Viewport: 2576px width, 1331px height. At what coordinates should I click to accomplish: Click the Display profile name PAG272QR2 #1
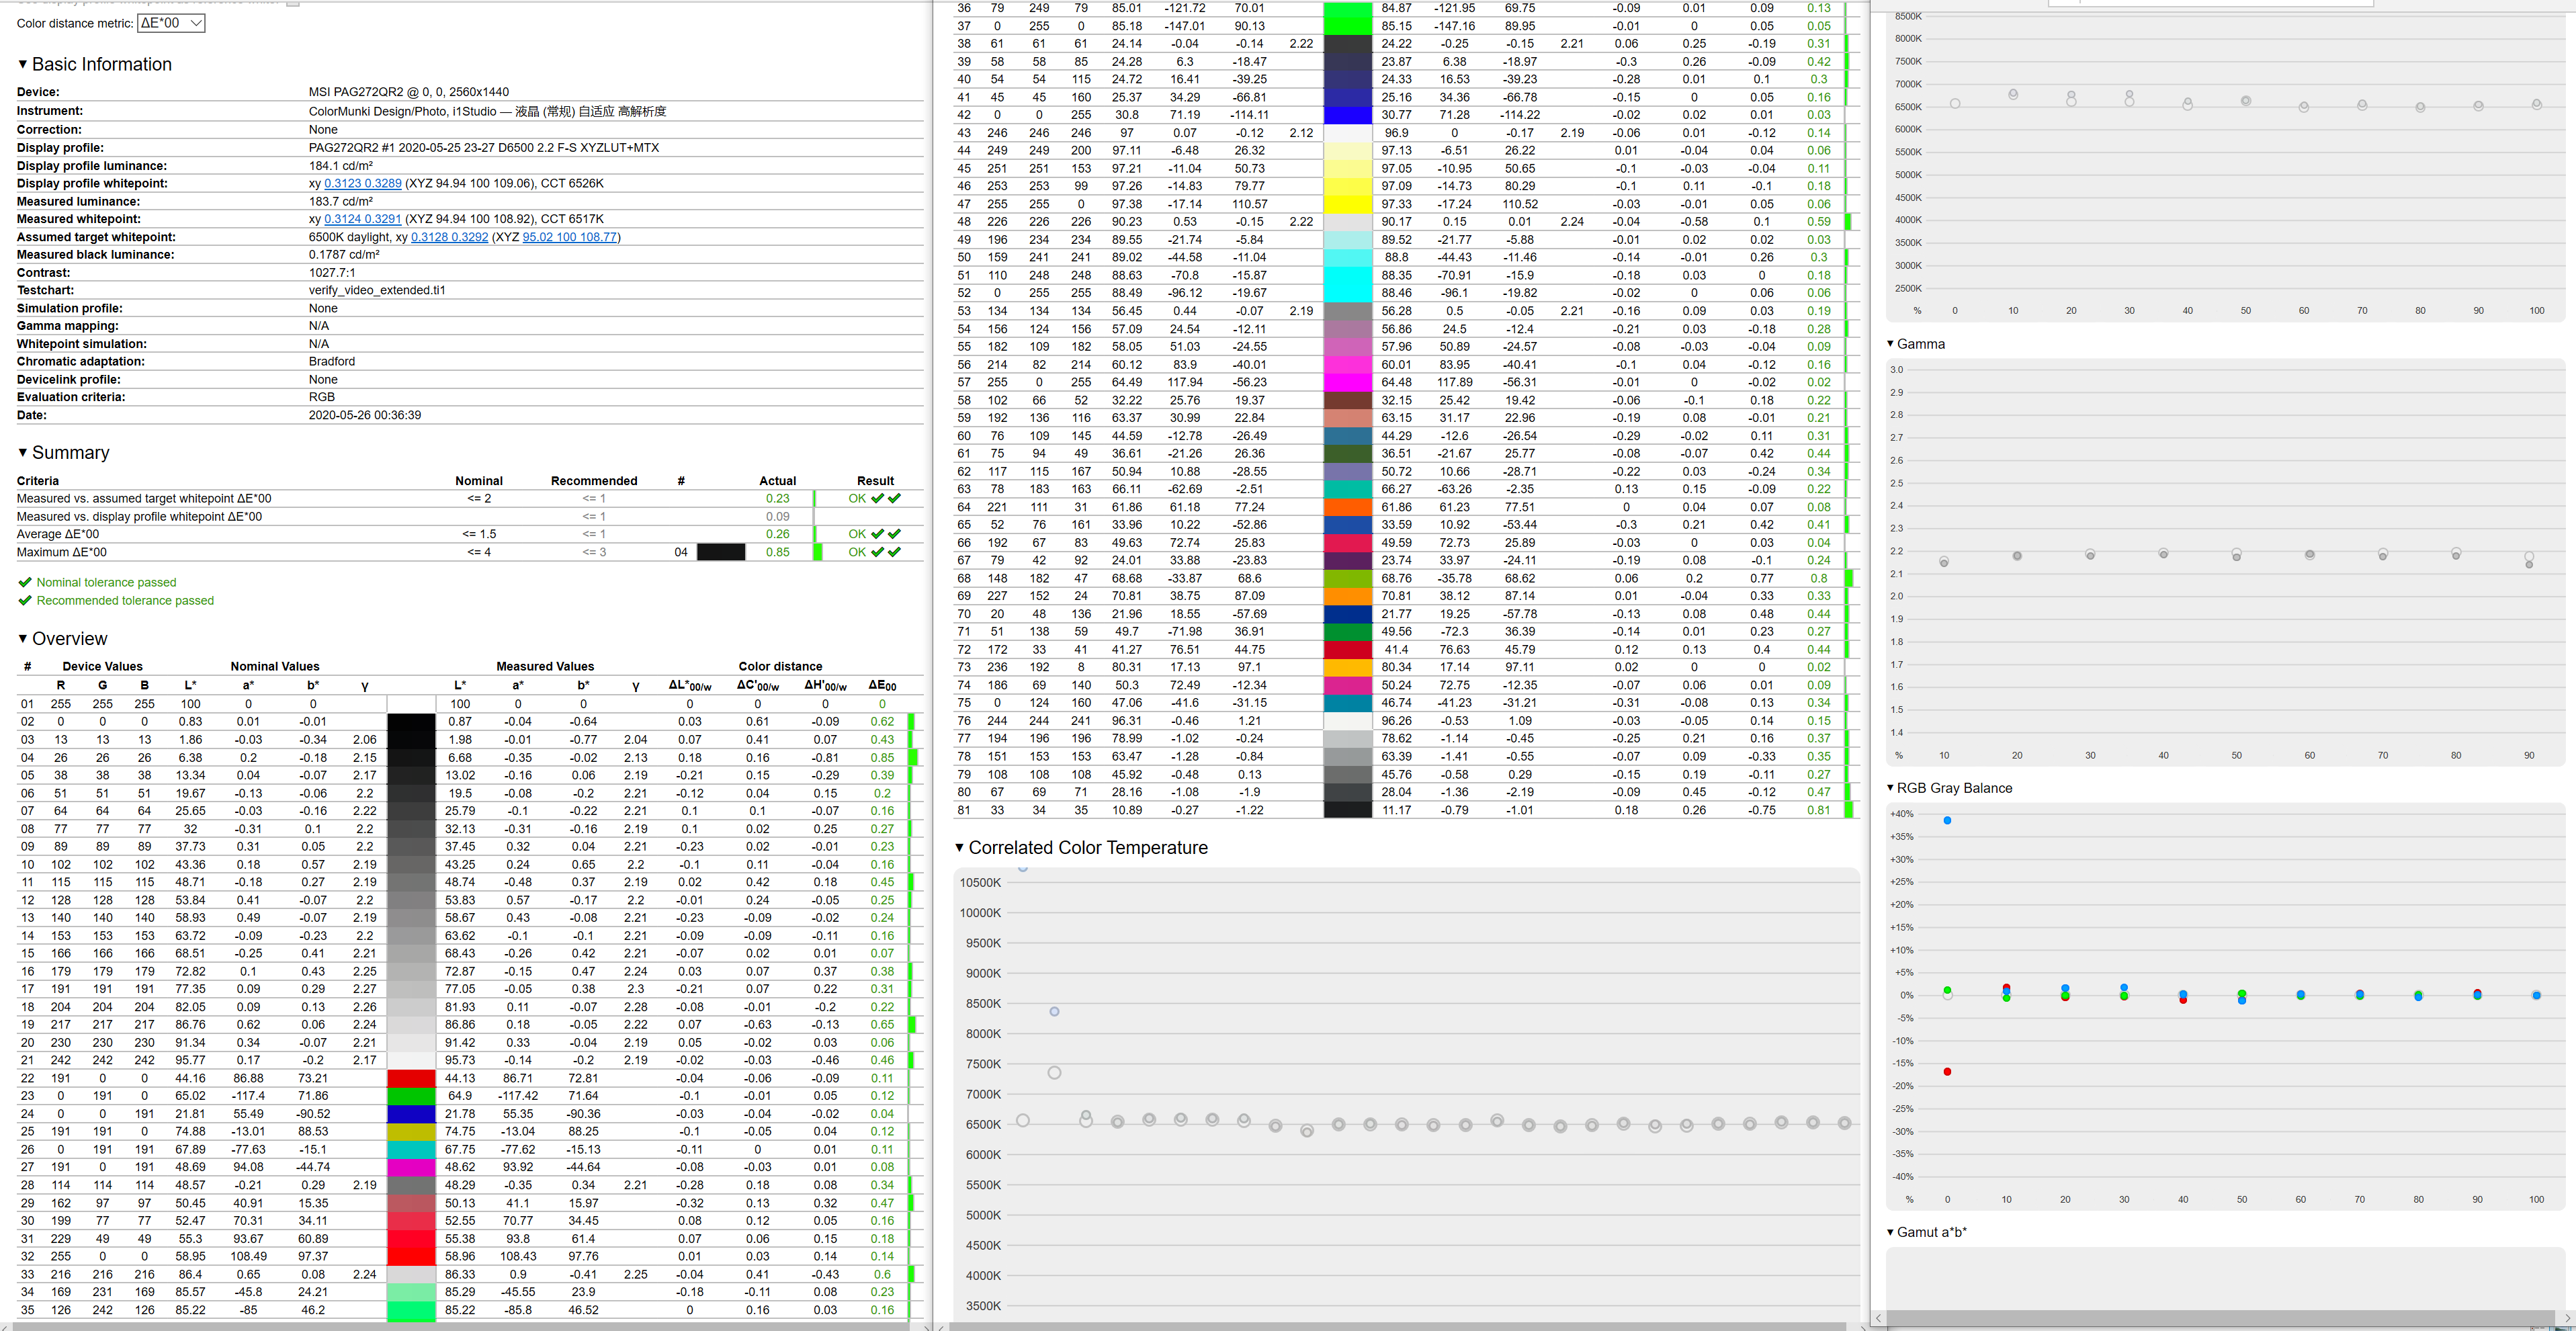[484, 148]
